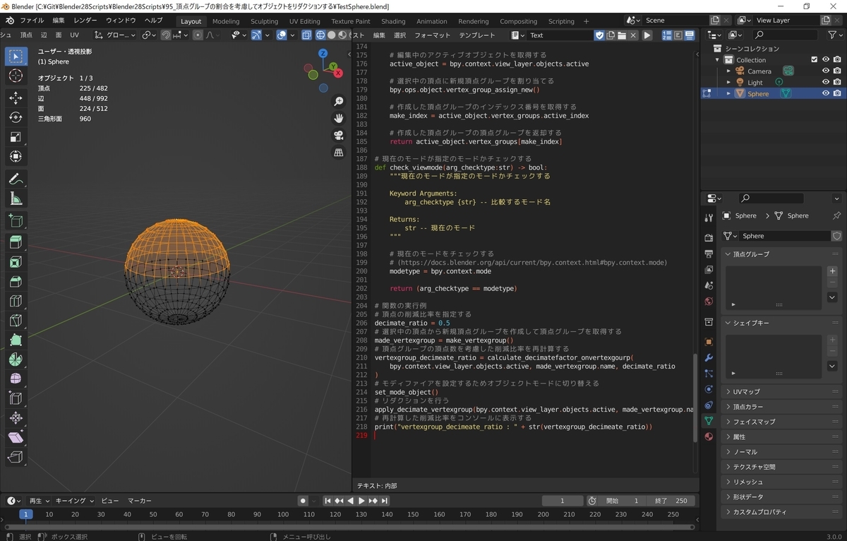Jump to the last frame playback button
Image resolution: width=847 pixels, height=541 pixels.
pyautogui.click(x=383, y=500)
